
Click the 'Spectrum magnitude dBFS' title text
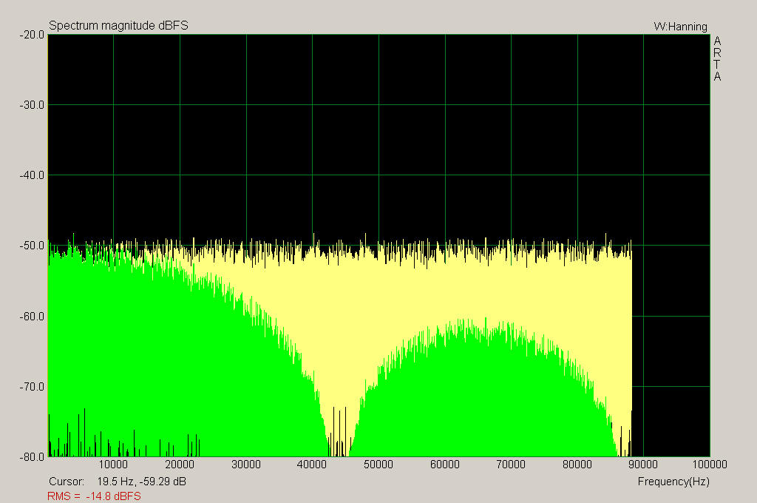(x=118, y=26)
